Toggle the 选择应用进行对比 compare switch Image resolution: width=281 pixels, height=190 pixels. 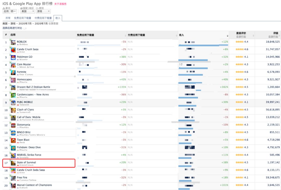[x=25, y=28]
